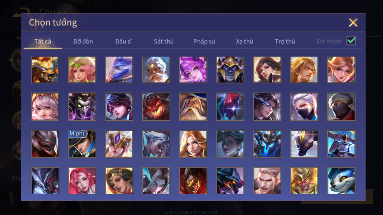Choose the hero marked 'M phí'
383x215 pixels.
(82, 144)
